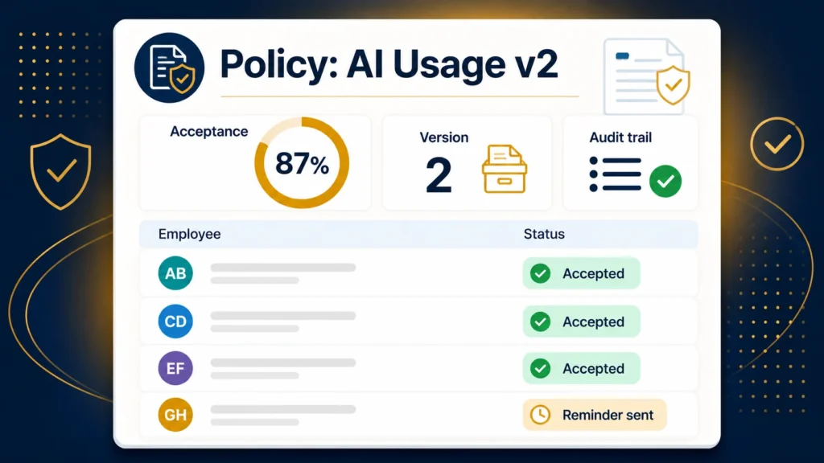Click the clock icon in Reminder sent badge

pyautogui.click(x=540, y=415)
